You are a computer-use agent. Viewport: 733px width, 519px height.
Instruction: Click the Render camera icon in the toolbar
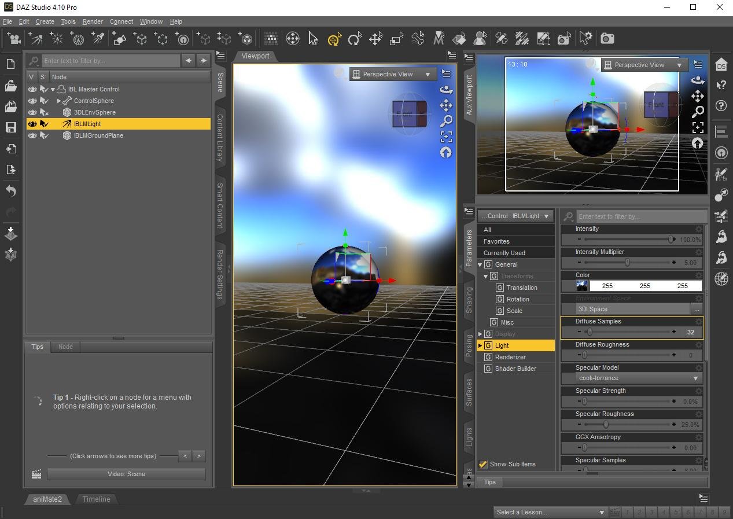[x=607, y=39]
